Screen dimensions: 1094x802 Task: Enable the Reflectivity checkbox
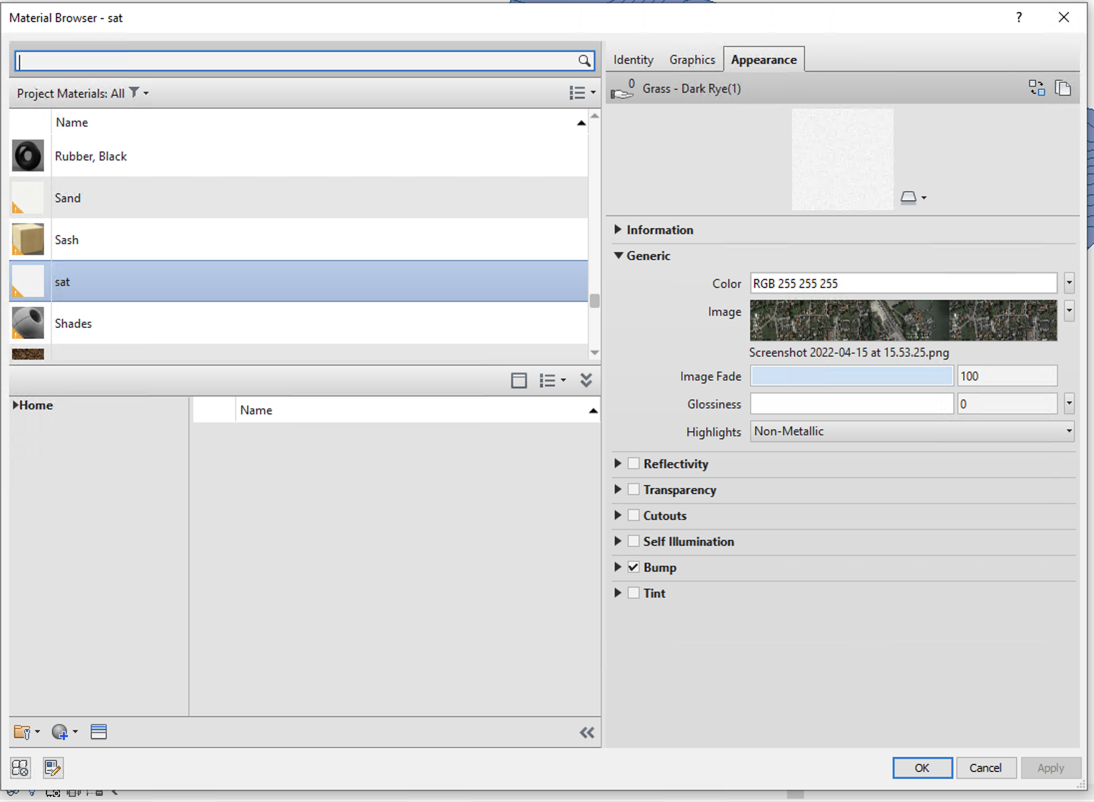point(633,463)
